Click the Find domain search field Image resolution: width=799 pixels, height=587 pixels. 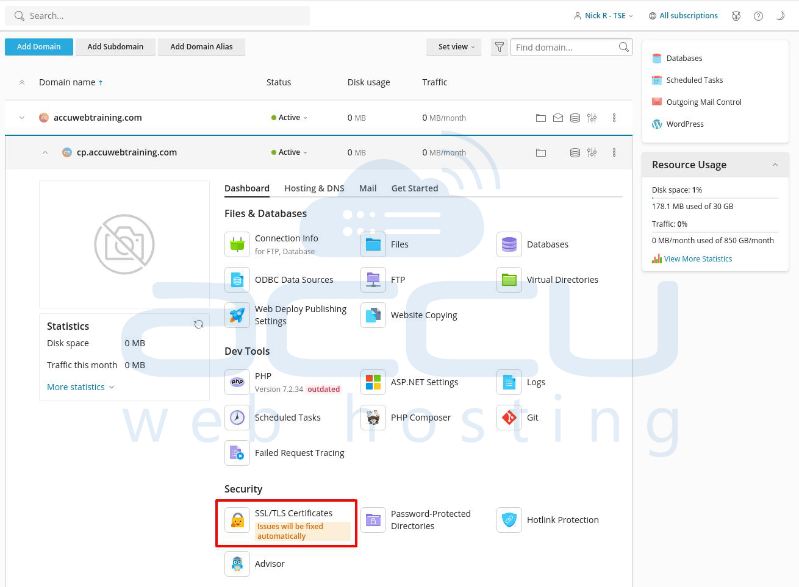(x=564, y=48)
